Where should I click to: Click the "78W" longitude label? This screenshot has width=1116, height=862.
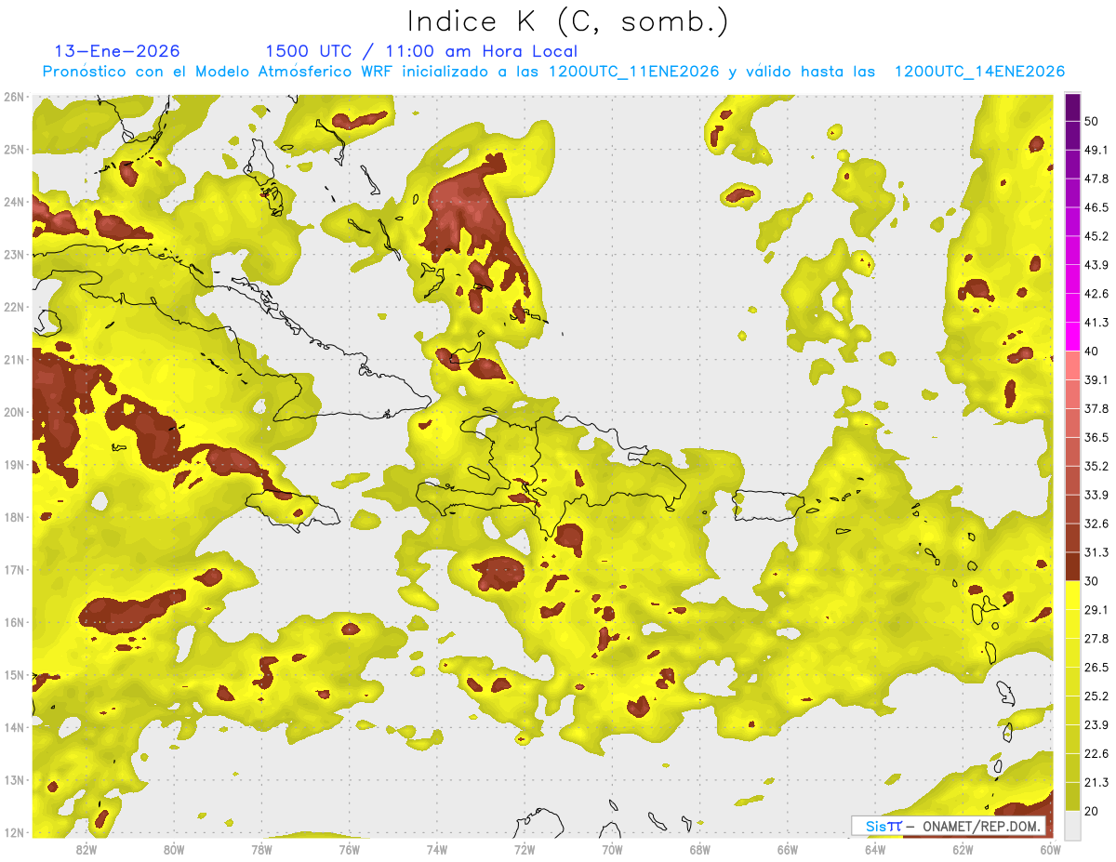(x=261, y=850)
